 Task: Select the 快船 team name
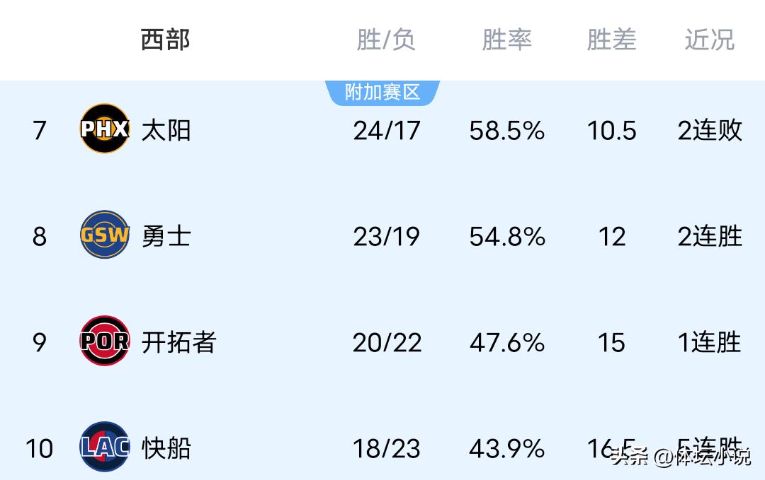pos(166,448)
